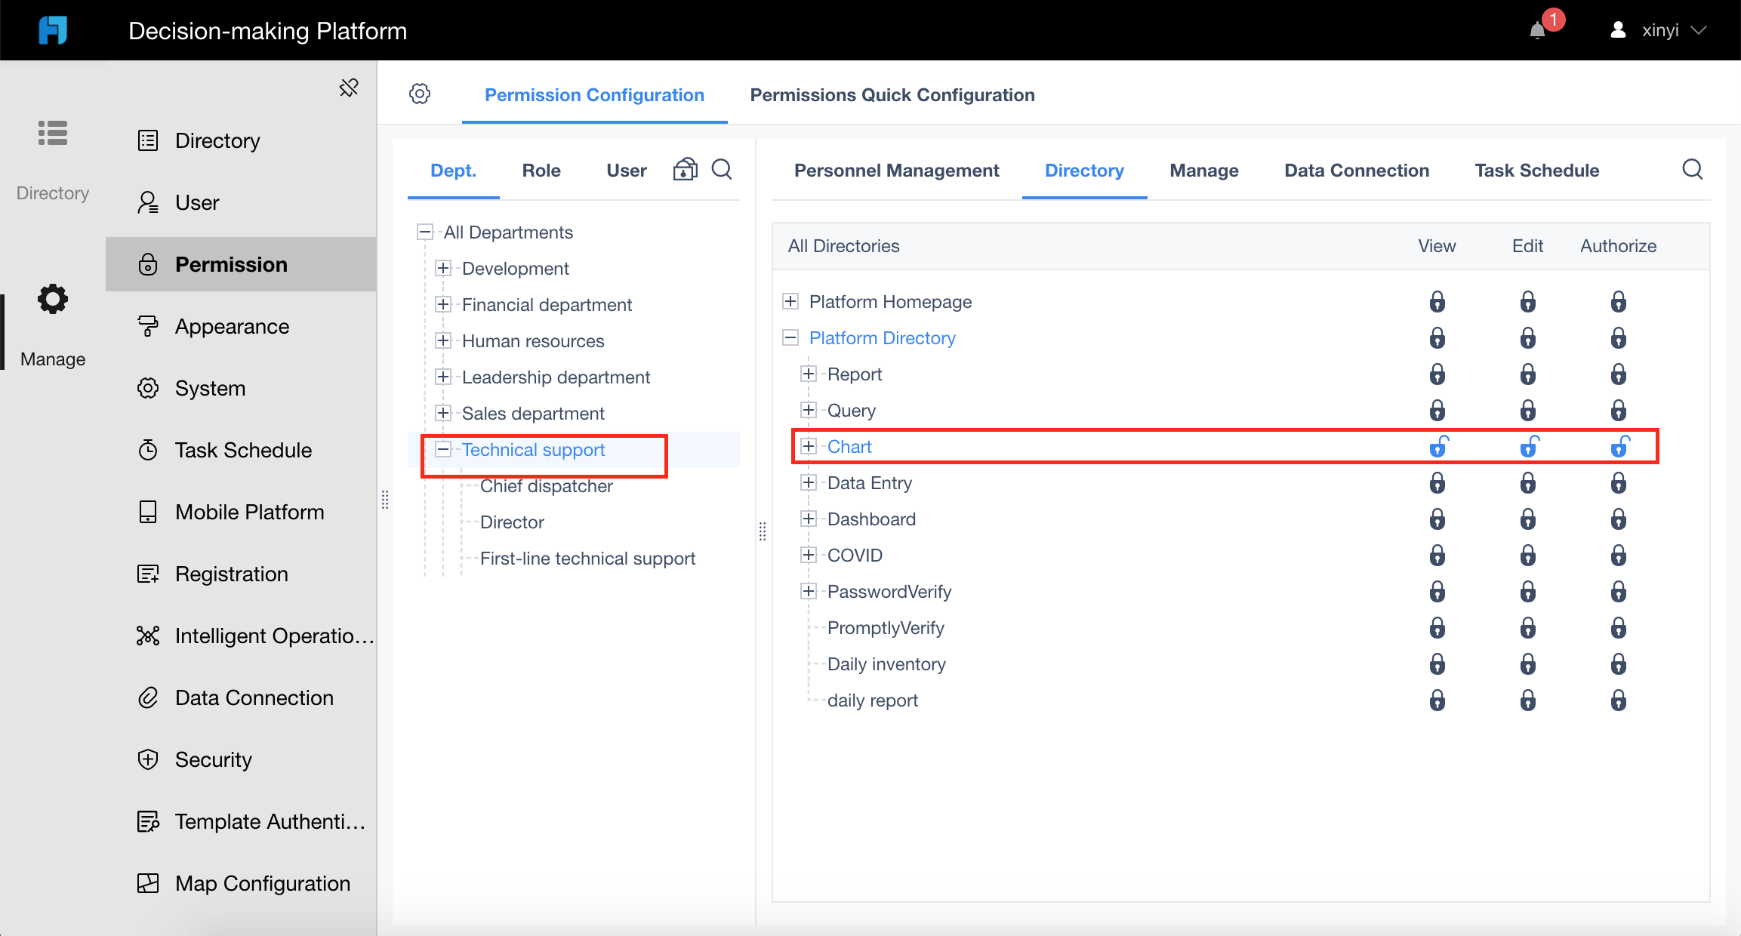Click the Mobile Platform device icon
Screen dimensions: 1741x936
(148, 512)
